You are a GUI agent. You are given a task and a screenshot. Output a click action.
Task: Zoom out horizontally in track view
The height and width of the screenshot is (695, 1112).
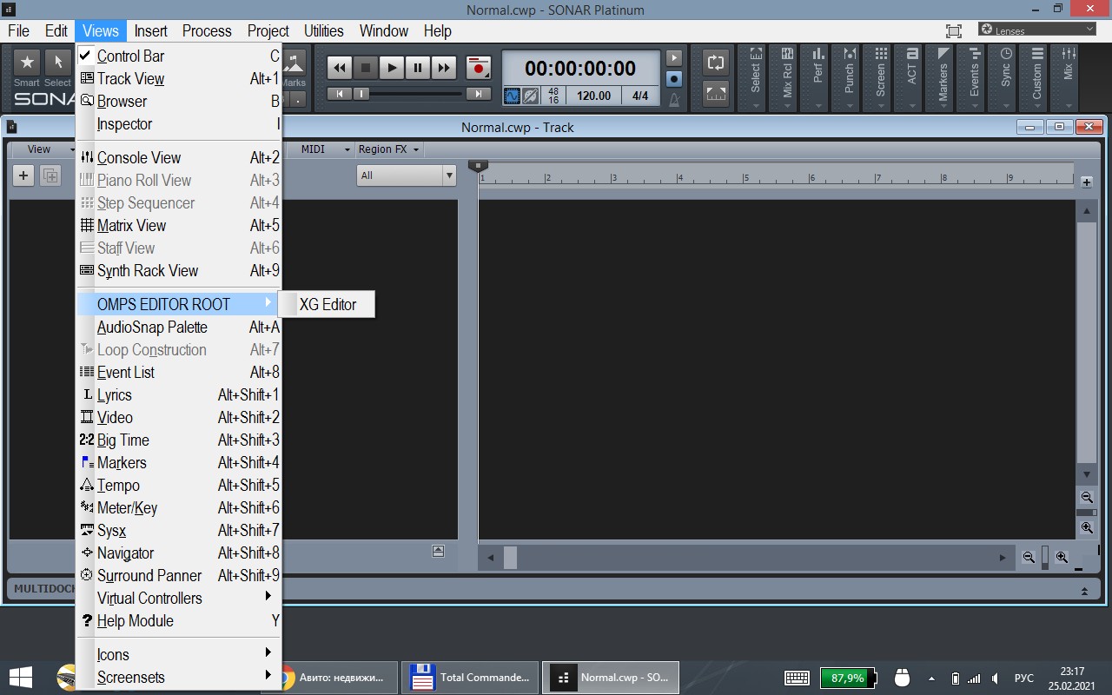pos(1029,558)
